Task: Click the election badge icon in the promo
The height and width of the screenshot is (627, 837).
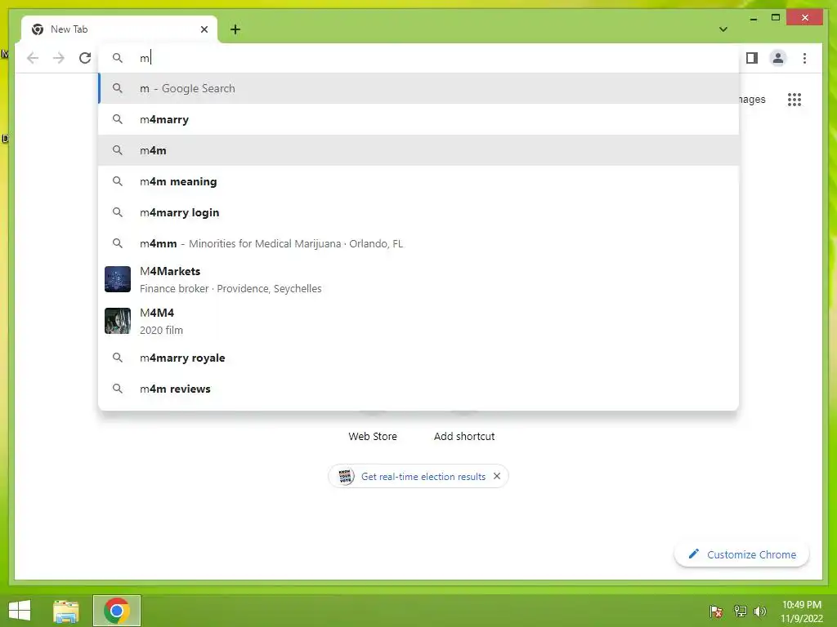Action: point(346,476)
